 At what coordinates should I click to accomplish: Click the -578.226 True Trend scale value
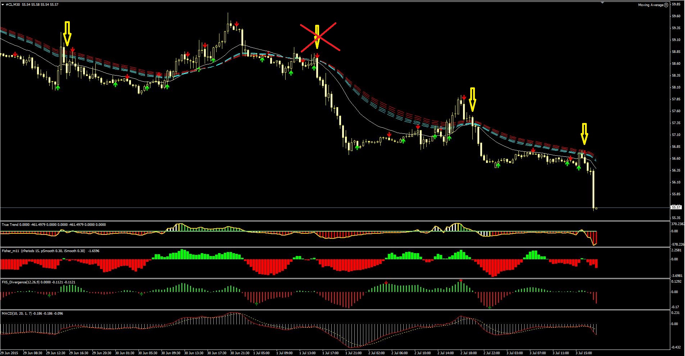pyautogui.click(x=678, y=245)
